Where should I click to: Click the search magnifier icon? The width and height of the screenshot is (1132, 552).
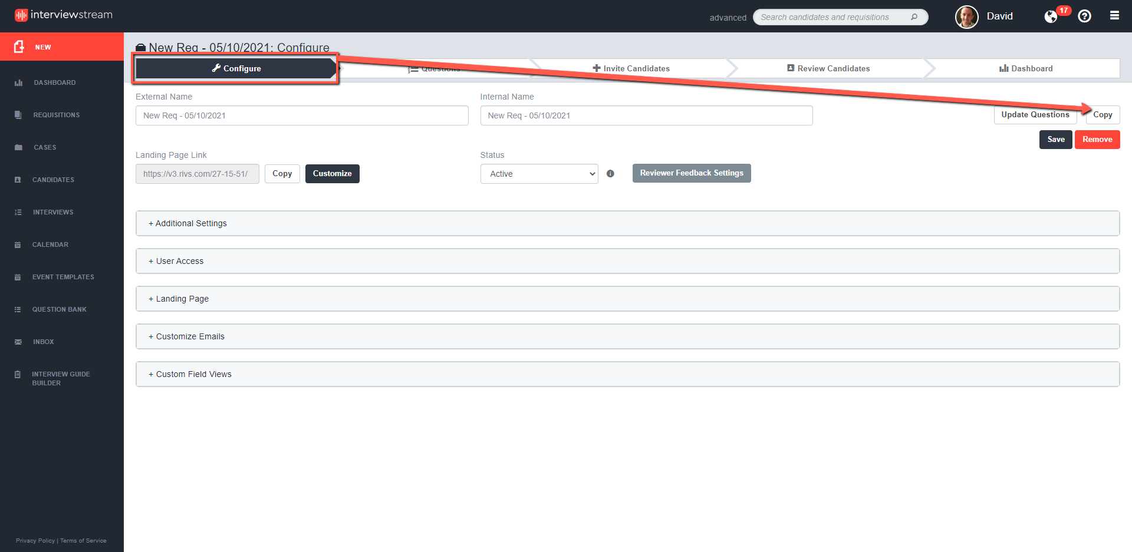914,17
